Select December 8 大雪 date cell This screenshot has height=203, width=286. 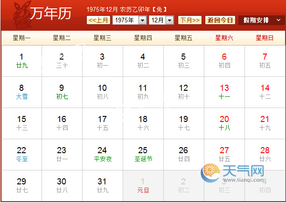click(x=21, y=92)
